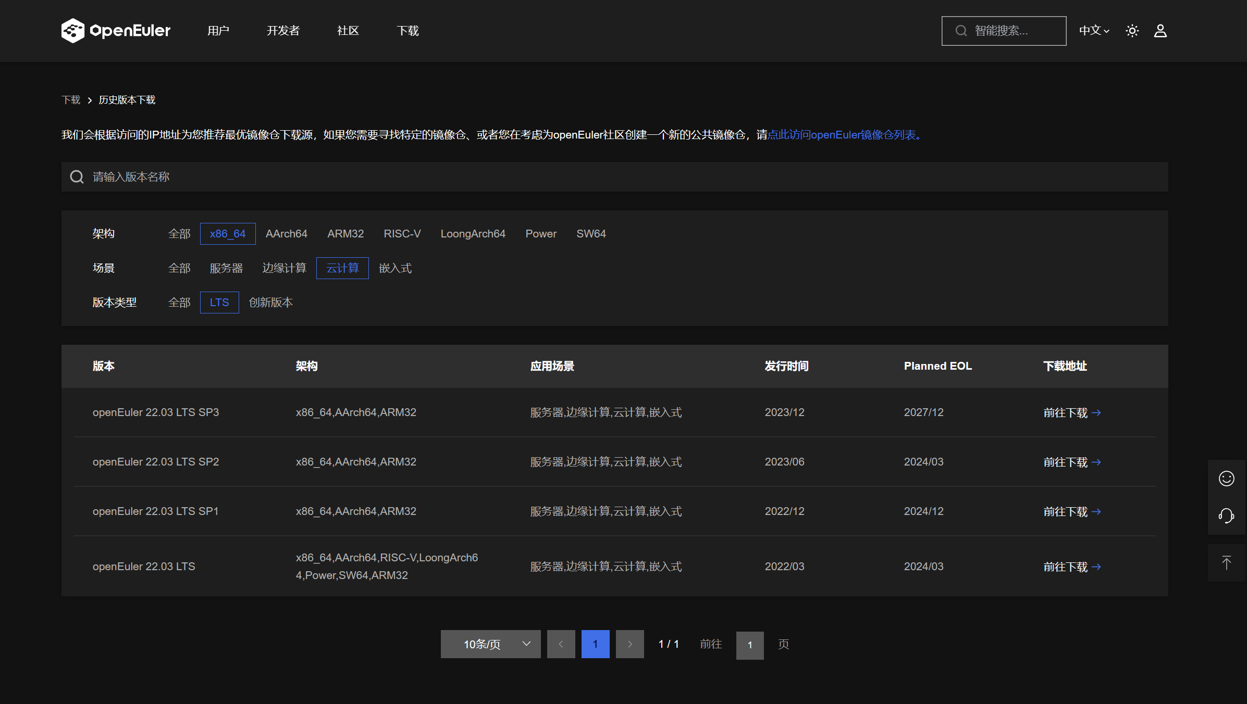Select 全部 in the 架构 filter
1247x704 pixels.
[179, 234]
